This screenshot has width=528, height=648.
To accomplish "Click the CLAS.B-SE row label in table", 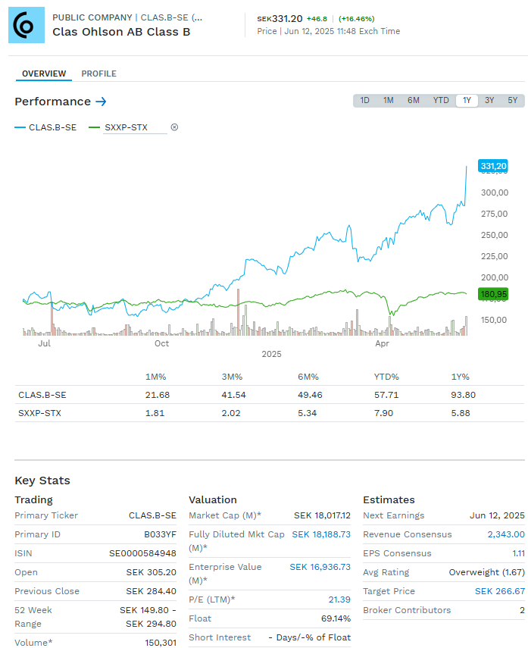I will pyautogui.click(x=42, y=395).
